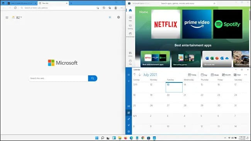
Task: Switch Calendar to Week view
Action: click(x=215, y=75)
